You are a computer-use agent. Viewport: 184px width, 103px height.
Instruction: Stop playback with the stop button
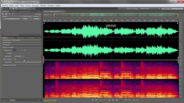point(109,100)
